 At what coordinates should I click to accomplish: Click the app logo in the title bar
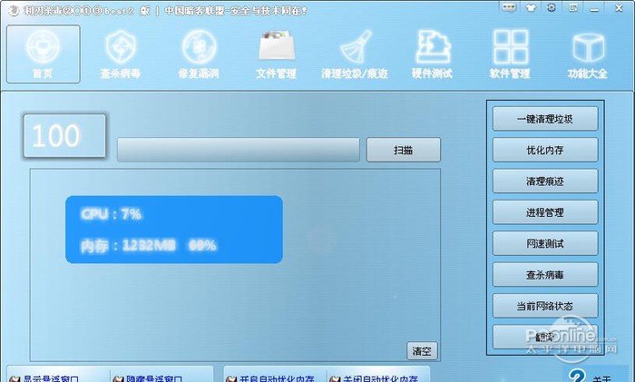pyautogui.click(x=14, y=11)
